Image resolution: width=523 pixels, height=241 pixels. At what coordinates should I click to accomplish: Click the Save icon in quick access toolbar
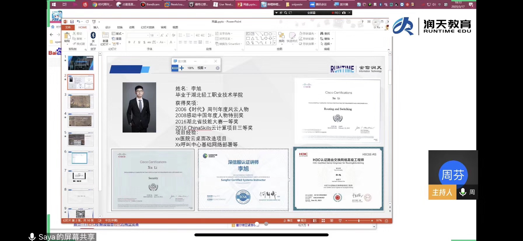coord(72,22)
